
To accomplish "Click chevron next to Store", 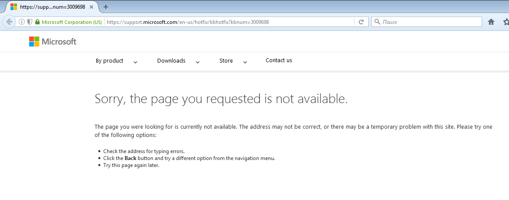I will point(245,62).
